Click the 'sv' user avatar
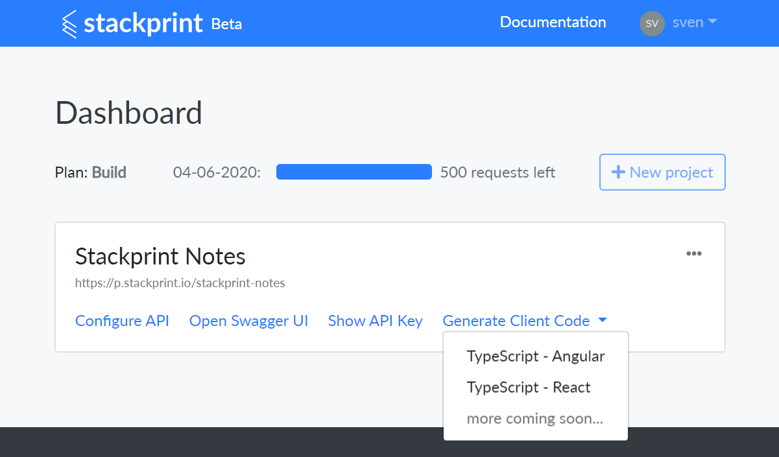The height and width of the screenshot is (457, 779). point(652,23)
